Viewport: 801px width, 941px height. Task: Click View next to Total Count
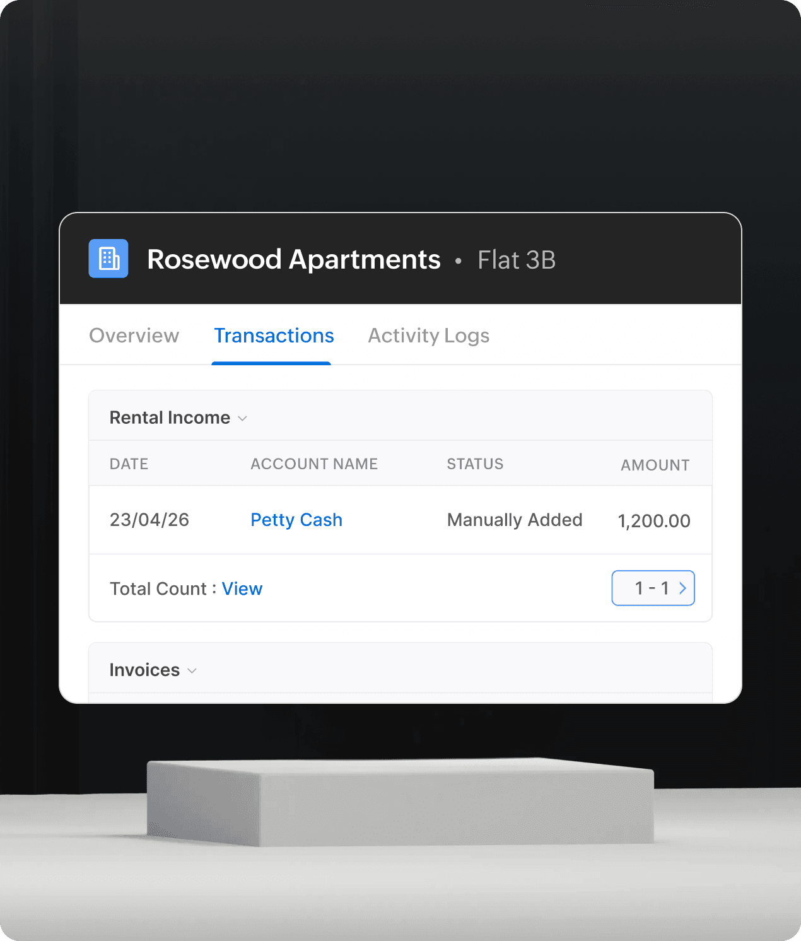tap(242, 588)
